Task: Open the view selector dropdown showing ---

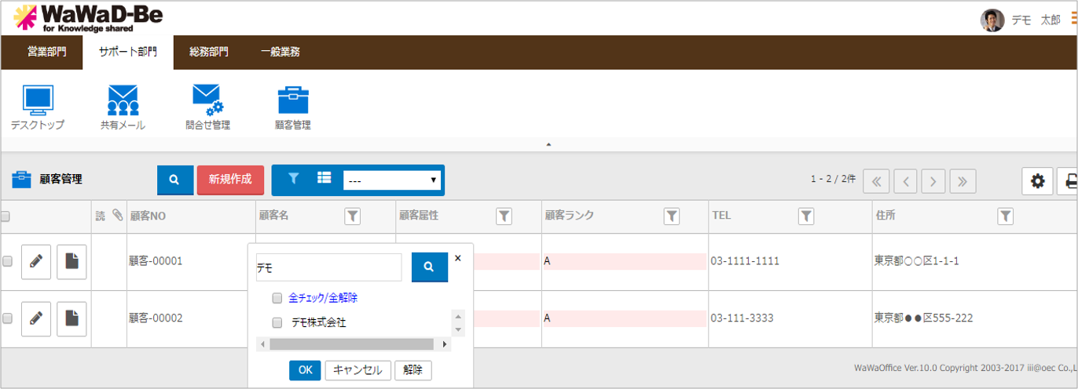Action: click(392, 180)
